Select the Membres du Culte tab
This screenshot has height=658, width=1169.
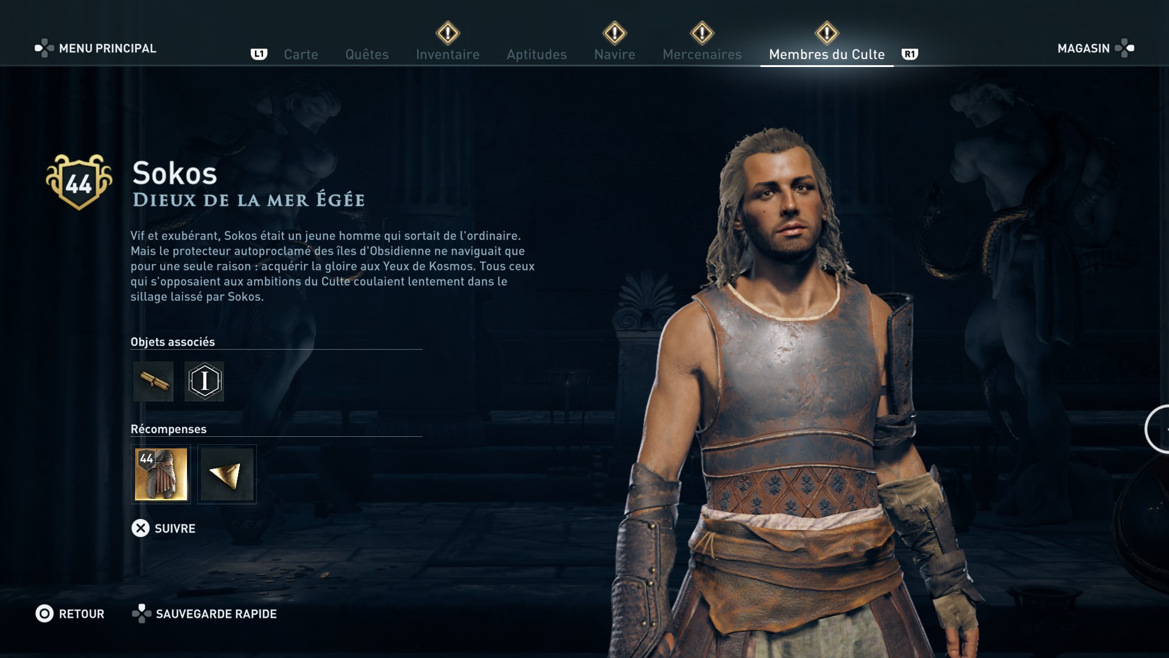pyautogui.click(x=827, y=54)
